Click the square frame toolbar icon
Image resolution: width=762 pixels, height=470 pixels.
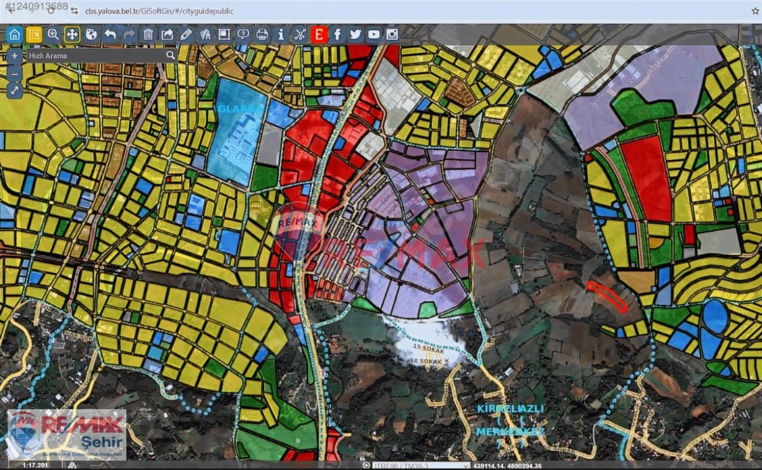pyautogui.click(x=224, y=34)
